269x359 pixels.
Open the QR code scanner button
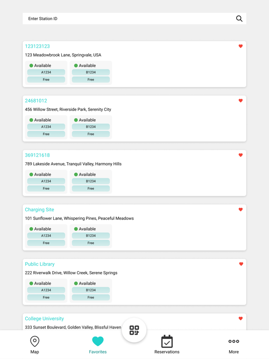coord(134,330)
